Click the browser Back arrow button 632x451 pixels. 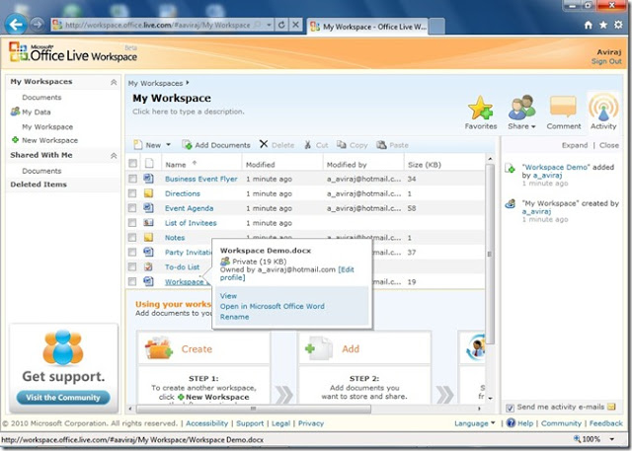(x=15, y=23)
